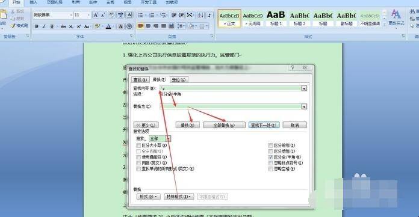Open the 搜索 direction dropdown showing 全部
This screenshot has height=217, width=419.
click(x=168, y=138)
